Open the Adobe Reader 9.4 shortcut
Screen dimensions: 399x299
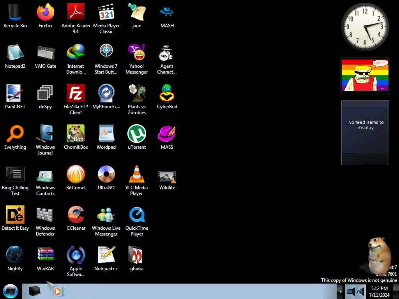tap(76, 18)
